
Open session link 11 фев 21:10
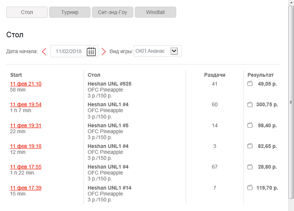coord(26,84)
